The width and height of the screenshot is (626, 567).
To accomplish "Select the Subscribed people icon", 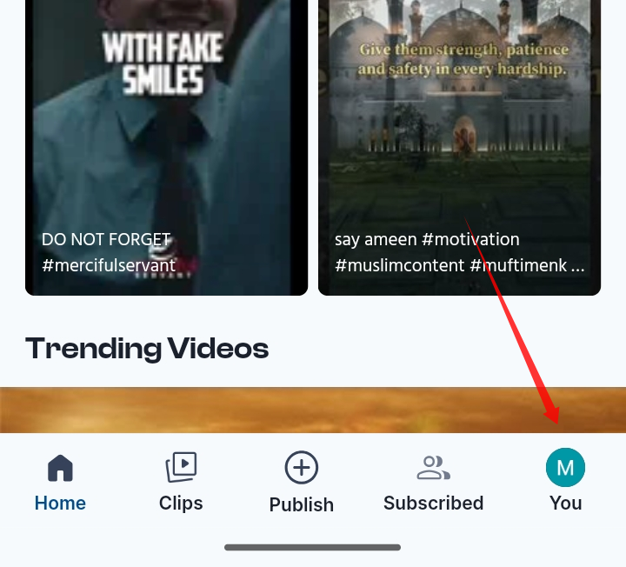I will 433,468.
